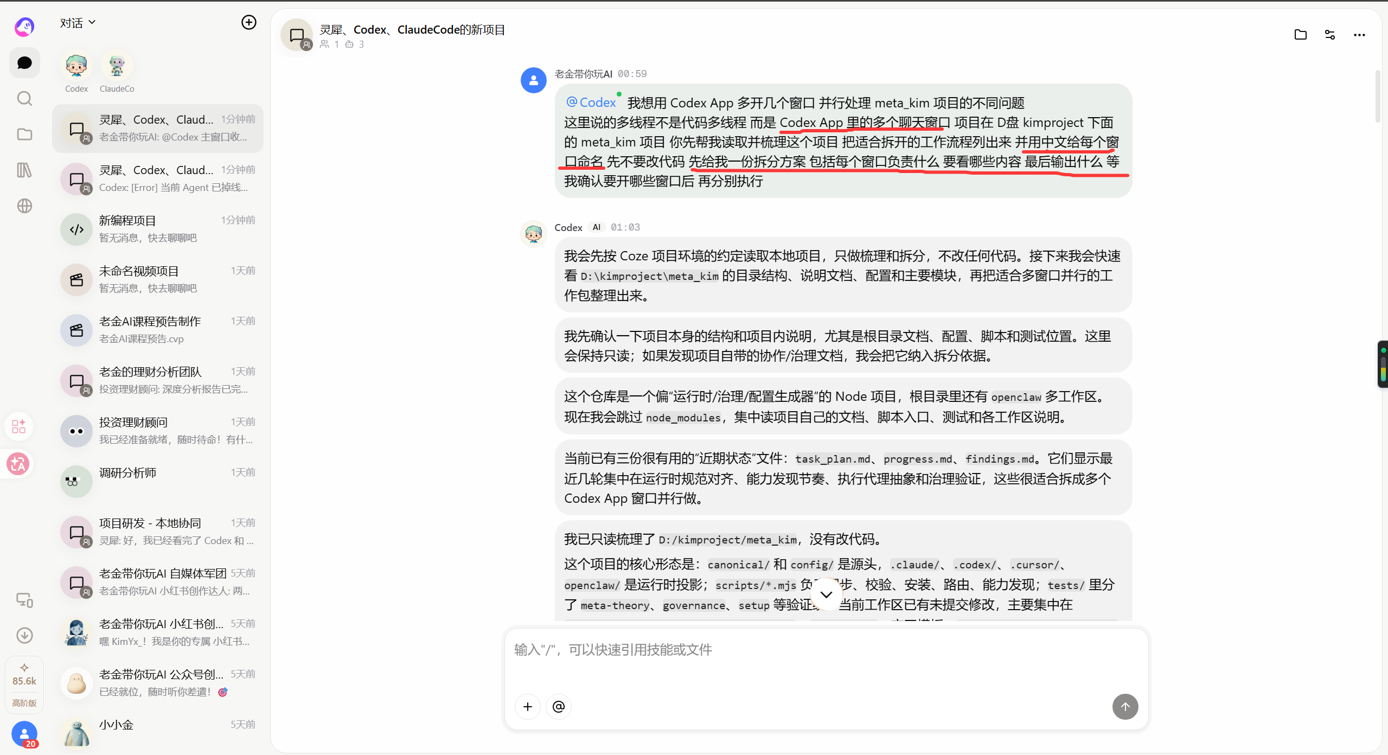Click the member count in chat header

point(330,44)
